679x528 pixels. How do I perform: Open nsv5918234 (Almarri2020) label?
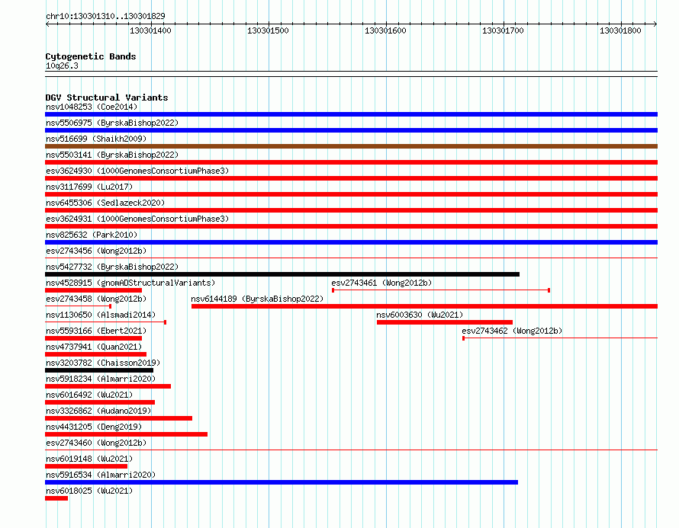tap(101, 379)
